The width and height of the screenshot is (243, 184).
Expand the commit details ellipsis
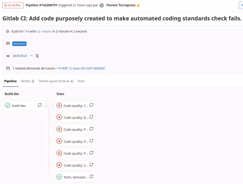[x=31, y=56]
